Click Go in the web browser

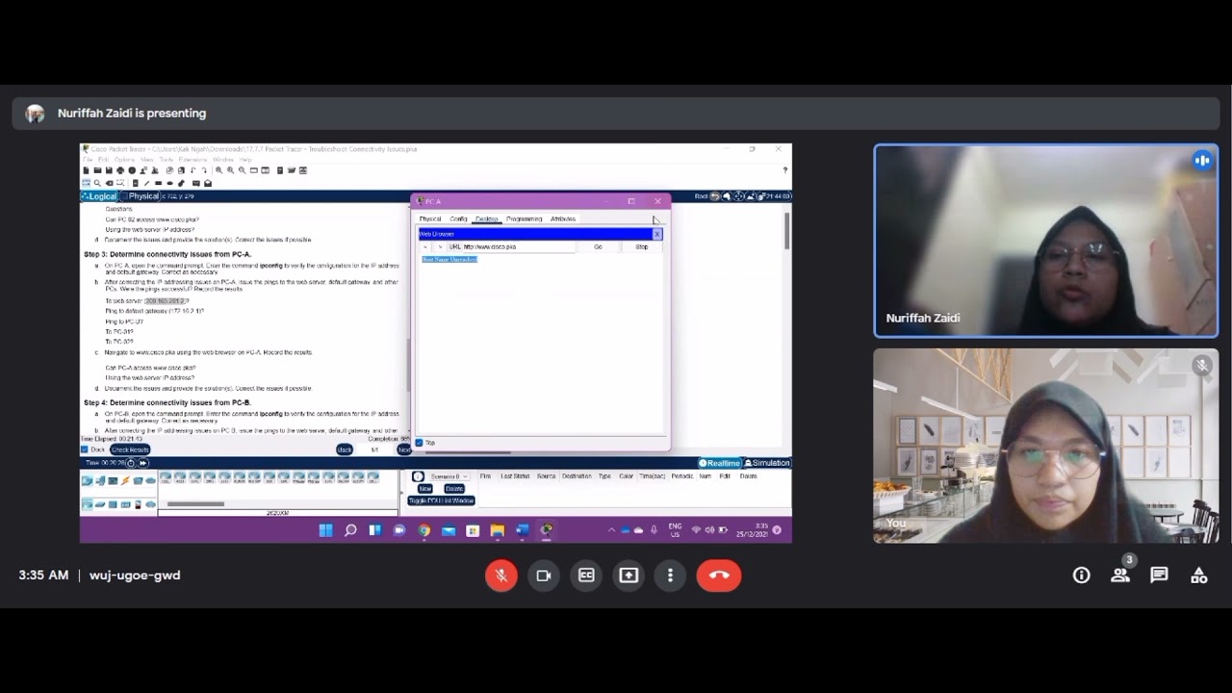(x=598, y=247)
